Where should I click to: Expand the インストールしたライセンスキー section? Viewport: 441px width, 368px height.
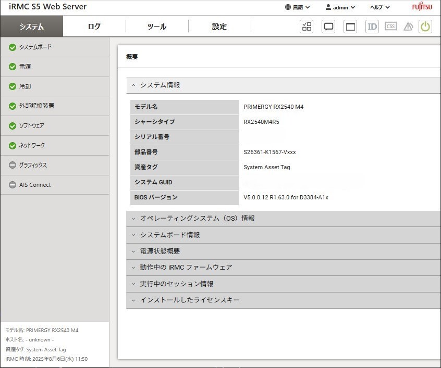[x=190, y=300]
